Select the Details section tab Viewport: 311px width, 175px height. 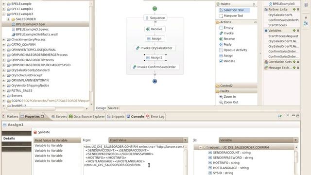(x=16, y=139)
